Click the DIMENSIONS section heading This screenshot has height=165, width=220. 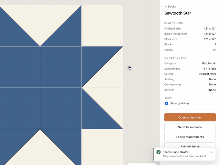[173, 23]
